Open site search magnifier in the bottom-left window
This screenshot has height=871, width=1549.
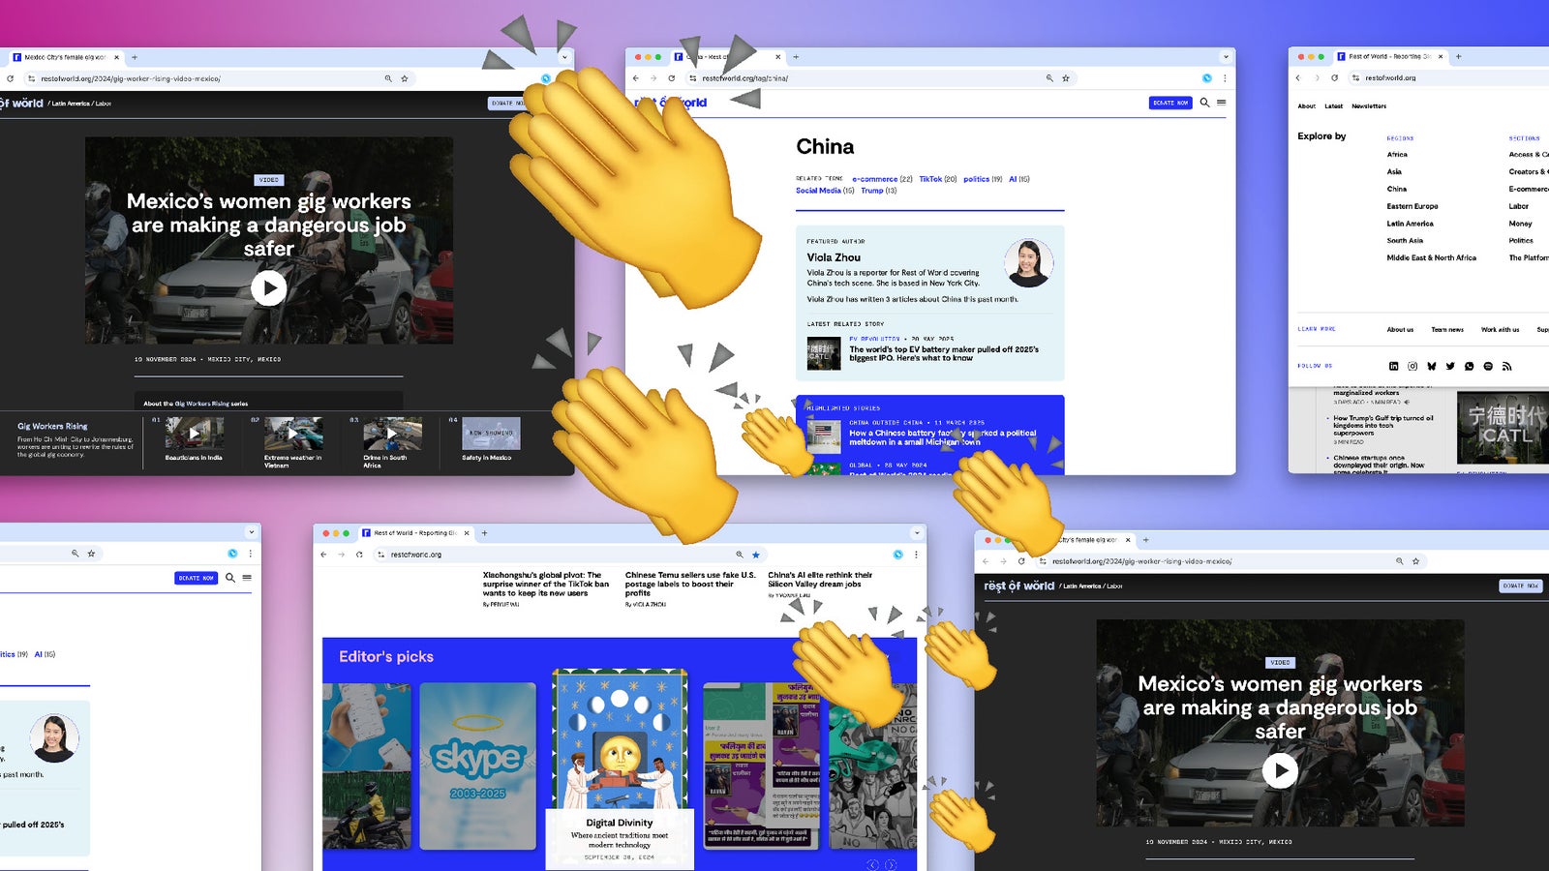tap(230, 578)
